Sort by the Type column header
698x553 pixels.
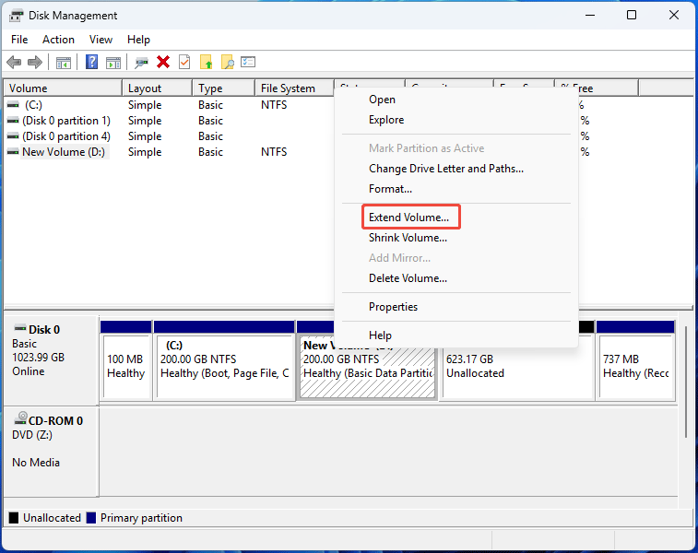pos(224,88)
